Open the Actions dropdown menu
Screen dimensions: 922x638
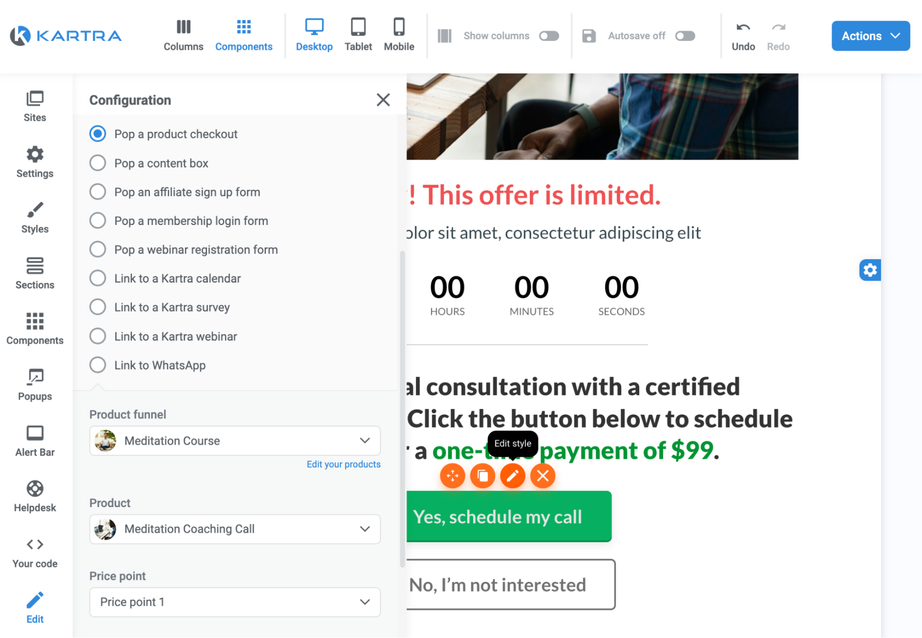click(870, 36)
